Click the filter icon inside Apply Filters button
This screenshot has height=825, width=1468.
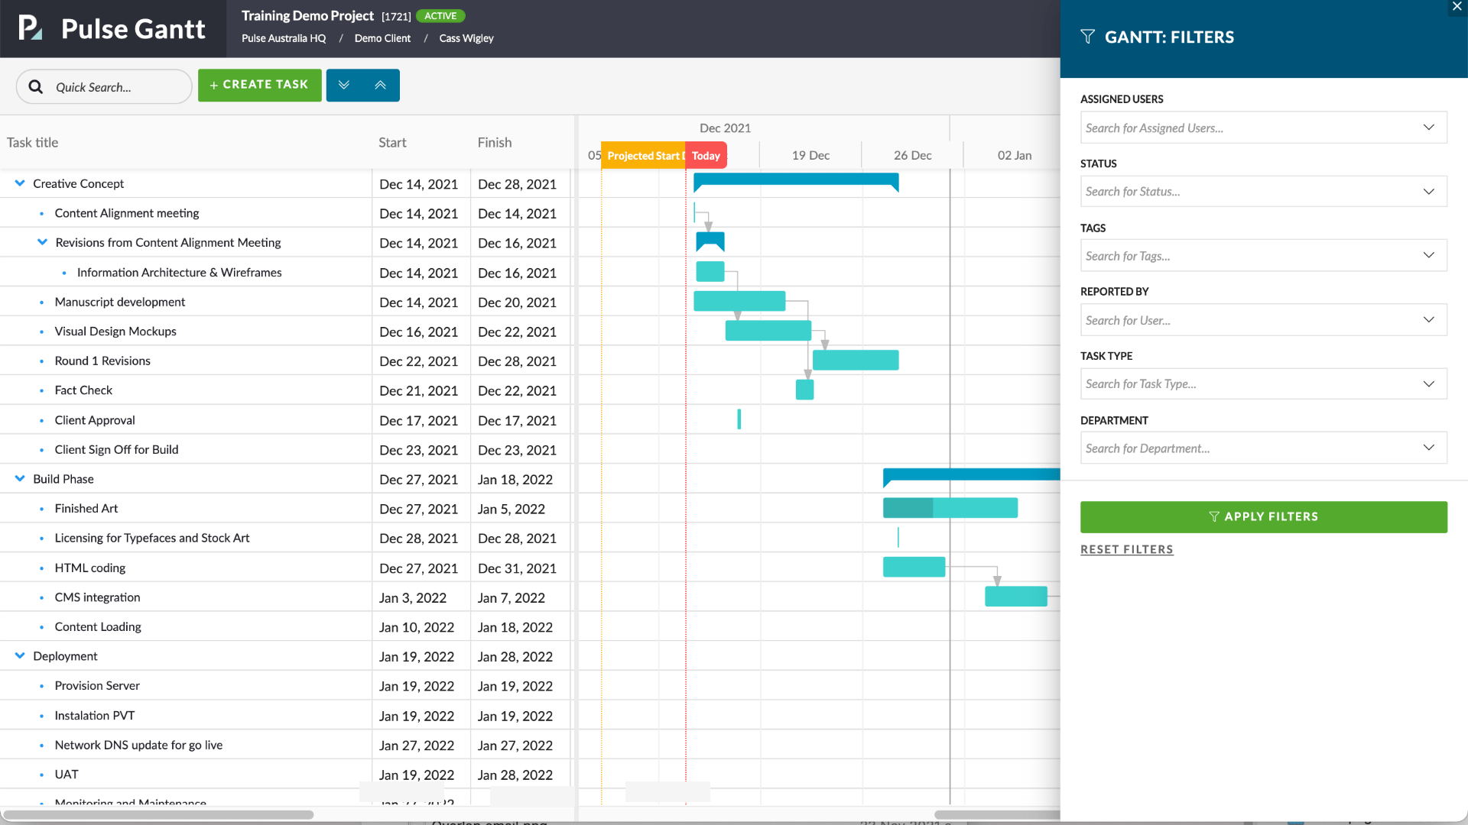(1214, 516)
